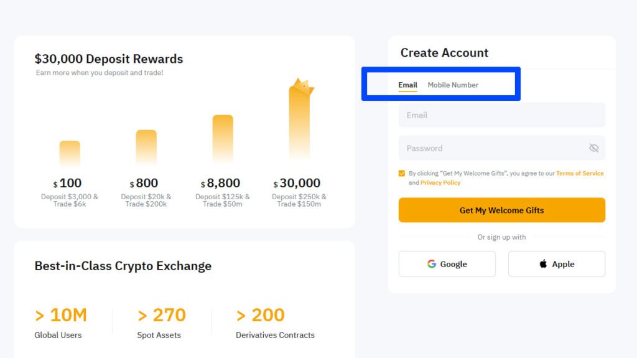This screenshot has height=358, width=637.
Task: Click 'Deposit $20k & Trade $200k' text
Action: [x=146, y=200]
